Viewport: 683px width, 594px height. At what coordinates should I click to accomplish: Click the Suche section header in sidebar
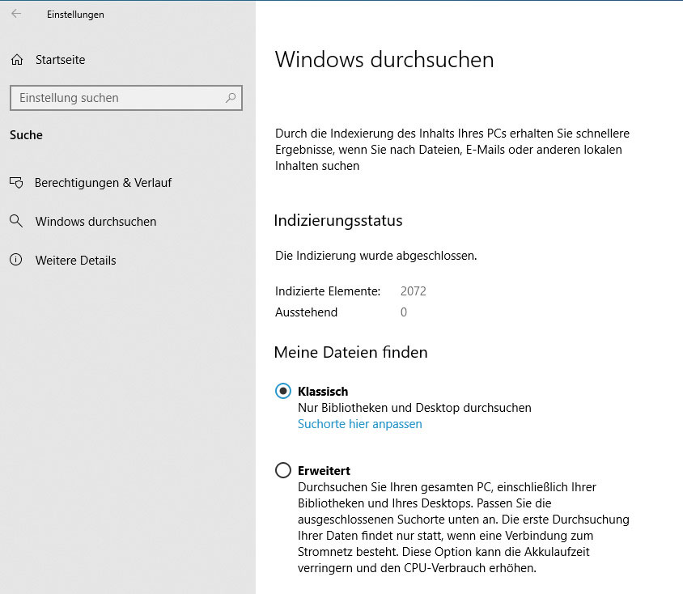(x=26, y=135)
